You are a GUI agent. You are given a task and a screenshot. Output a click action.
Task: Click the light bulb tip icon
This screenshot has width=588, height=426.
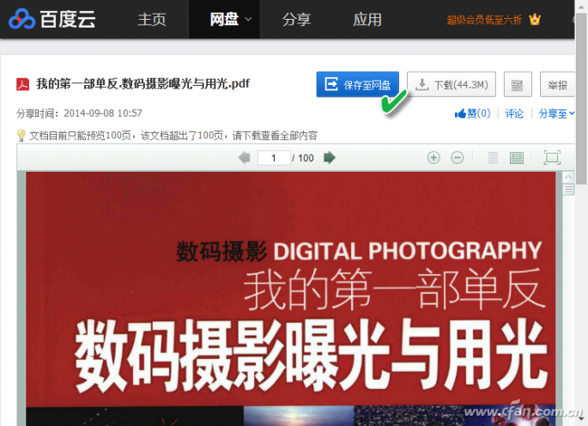(21, 135)
